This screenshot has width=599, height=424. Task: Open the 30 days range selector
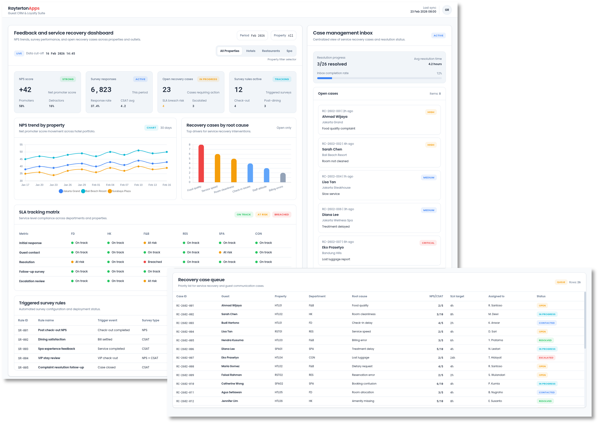click(x=166, y=128)
